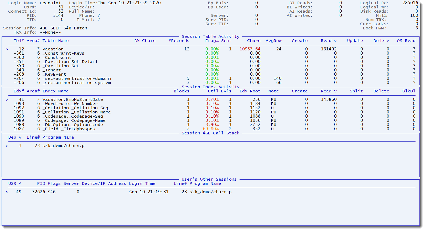The width and height of the screenshot is (425, 231).
Task: Select the Session Table Activity panel title
Action: tap(210, 36)
